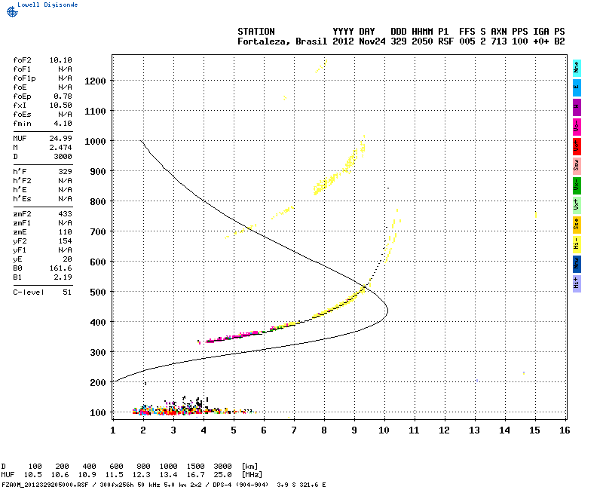Click the Lowell Digisonde globe logo
The height and width of the screenshot is (490, 603).
pos(12,11)
